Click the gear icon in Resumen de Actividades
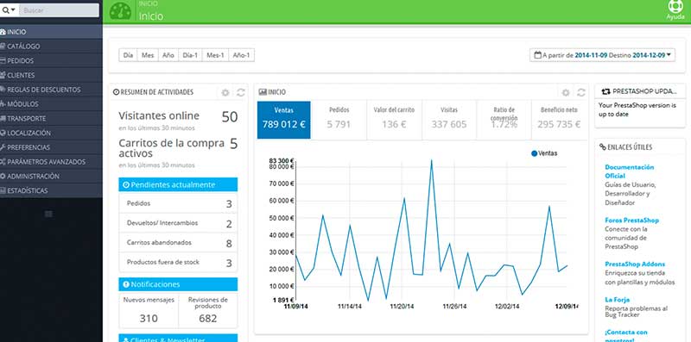The width and height of the screenshot is (691, 342). (225, 92)
